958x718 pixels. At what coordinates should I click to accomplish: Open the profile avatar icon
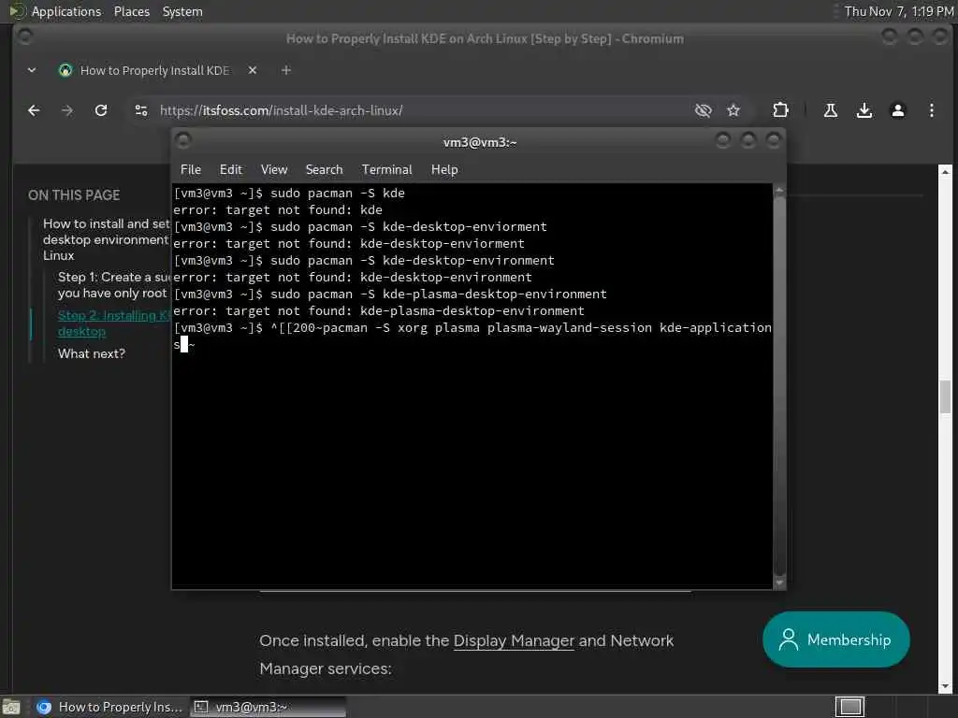pos(897,110)
